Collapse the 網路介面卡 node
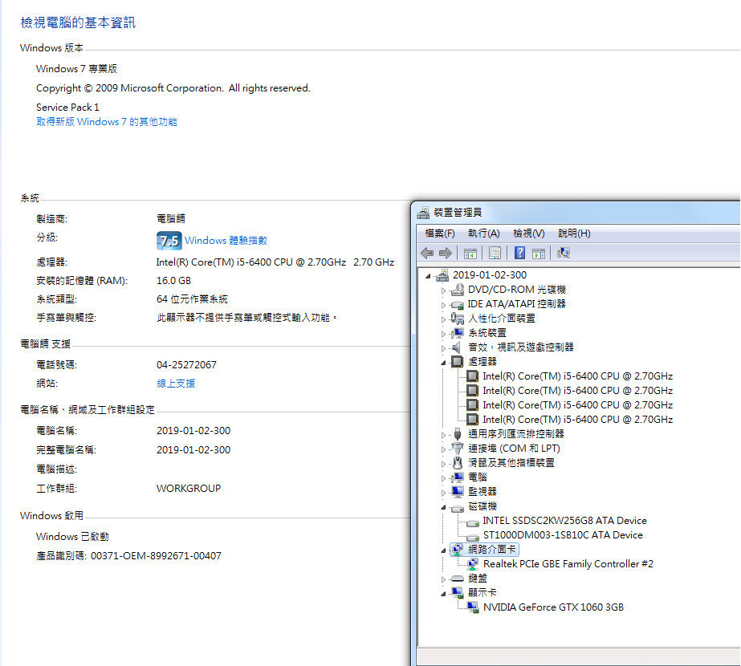This screenshot has width=741, height=666. [443, 550]
